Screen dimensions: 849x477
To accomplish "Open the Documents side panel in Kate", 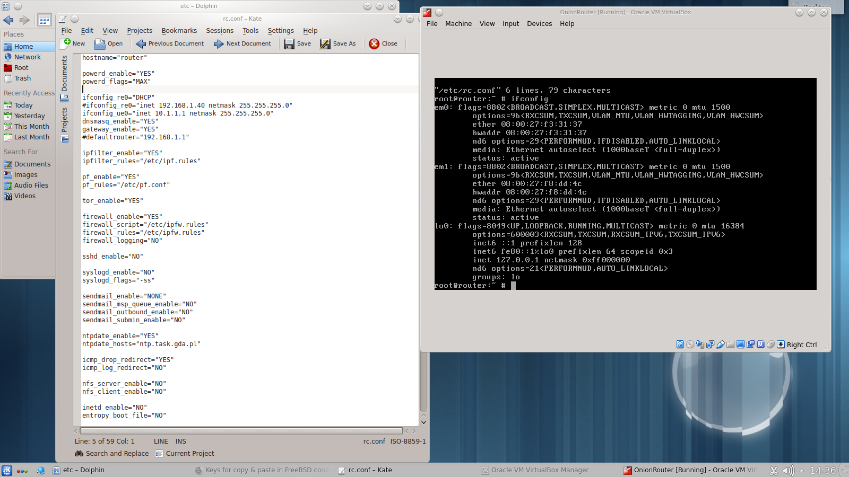I will point(64,78).
